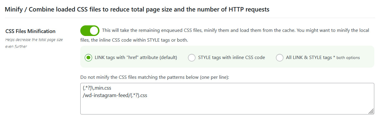This screenshot has width=379, height=118.
Task: Click the 'Minify / Combine loaded CSS files' heading
Action: coord(137,9)
